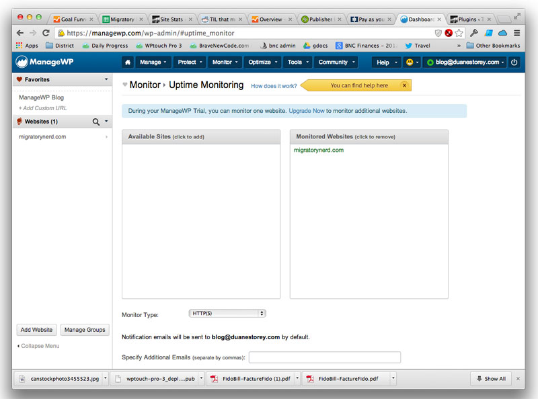538x399 pixels.
Task: Open the Tools menu in ManageWP navigation
Action: point(297,62)
